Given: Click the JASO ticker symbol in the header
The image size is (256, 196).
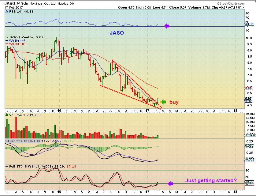Looking at the screenshot, I should tap(10, 3).
